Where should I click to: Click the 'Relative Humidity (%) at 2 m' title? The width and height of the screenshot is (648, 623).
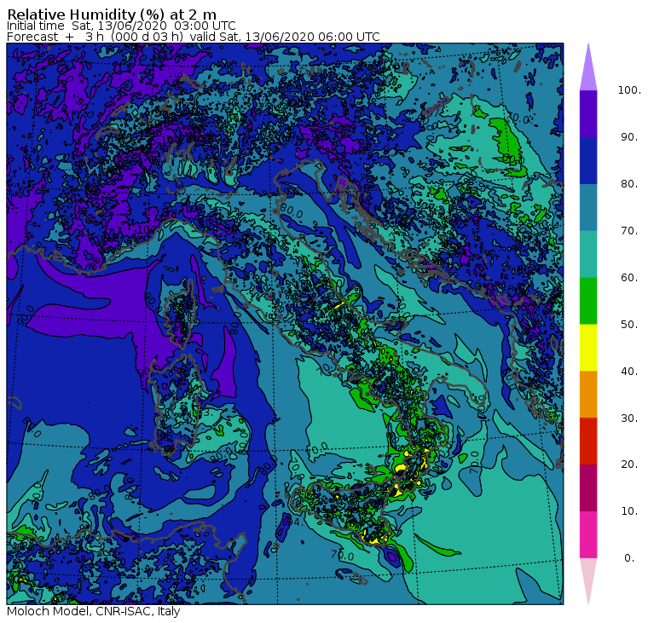tap(112, 14)
